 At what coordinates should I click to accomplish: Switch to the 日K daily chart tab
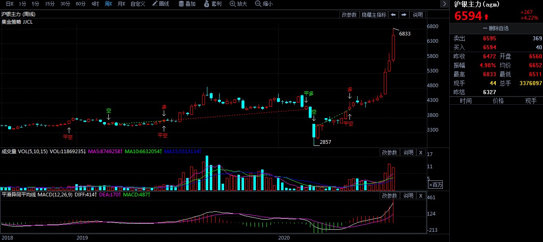click(9, 4)
